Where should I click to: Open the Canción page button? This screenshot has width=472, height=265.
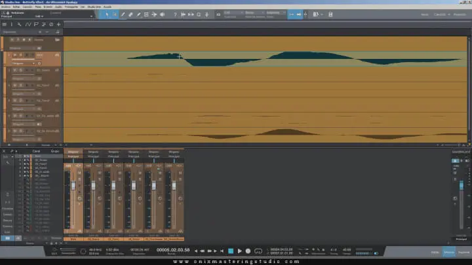pos(440,14)
